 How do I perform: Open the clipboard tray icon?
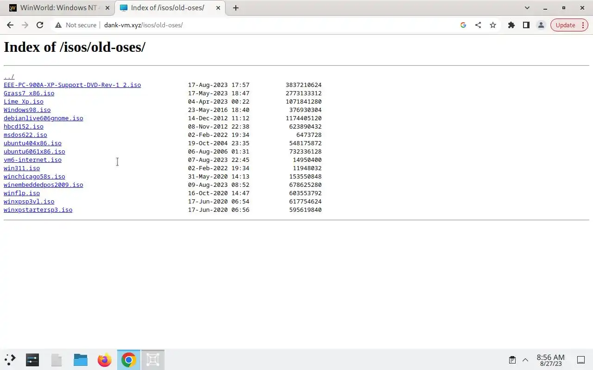[512, 360]
